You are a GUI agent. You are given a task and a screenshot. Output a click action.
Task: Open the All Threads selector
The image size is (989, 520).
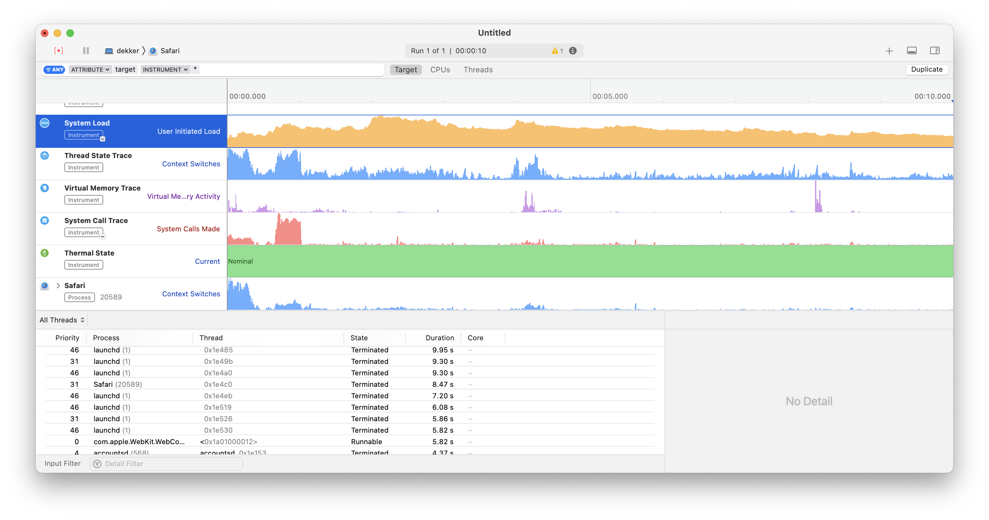click(62, 320)
